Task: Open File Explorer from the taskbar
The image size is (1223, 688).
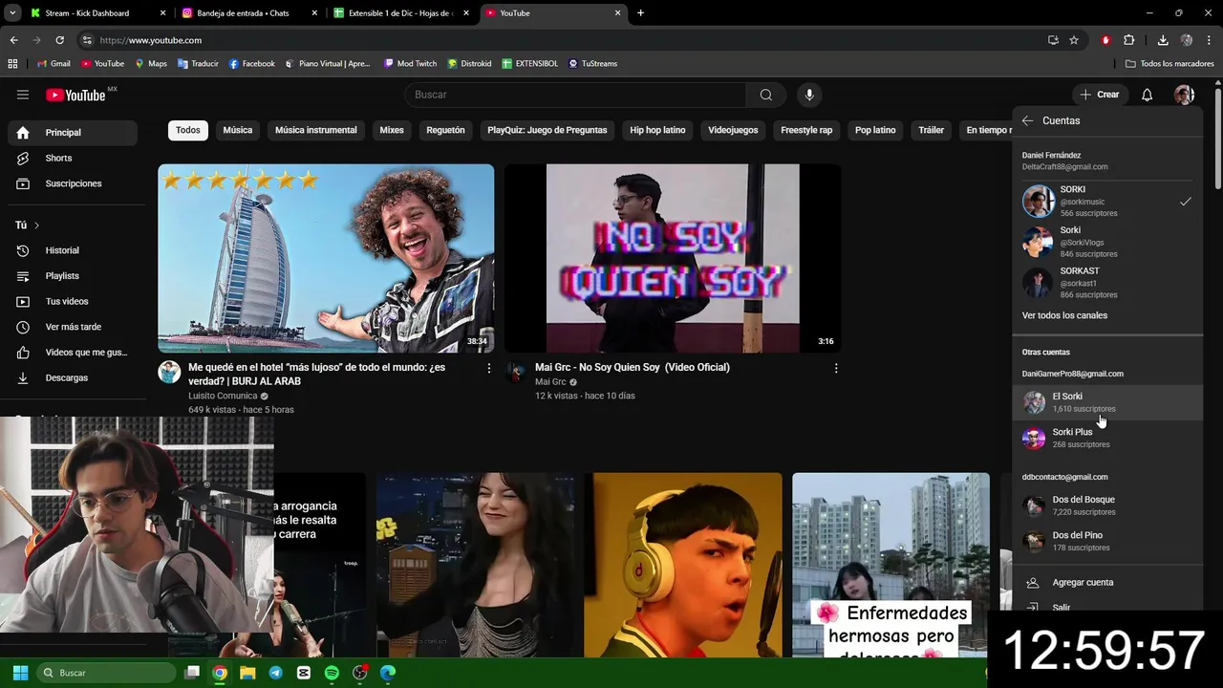Action: [x=247, y=673]
